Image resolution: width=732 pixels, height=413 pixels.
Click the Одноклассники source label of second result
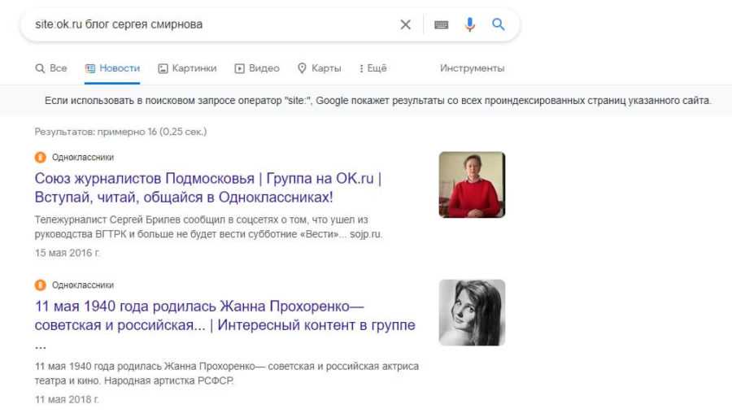[x=82, y=285]
